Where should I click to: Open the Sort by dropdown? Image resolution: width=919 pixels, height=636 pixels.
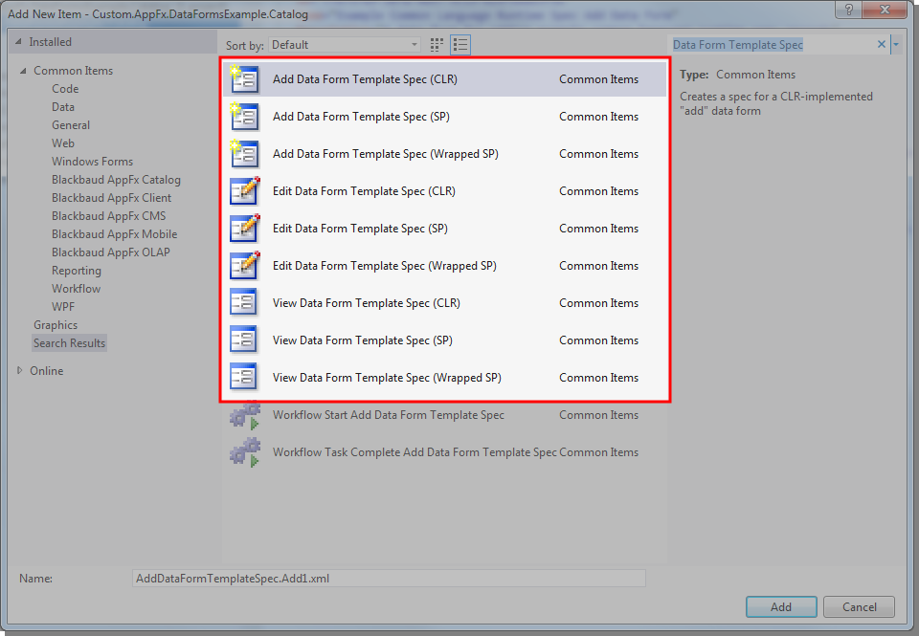click(345, 45)
